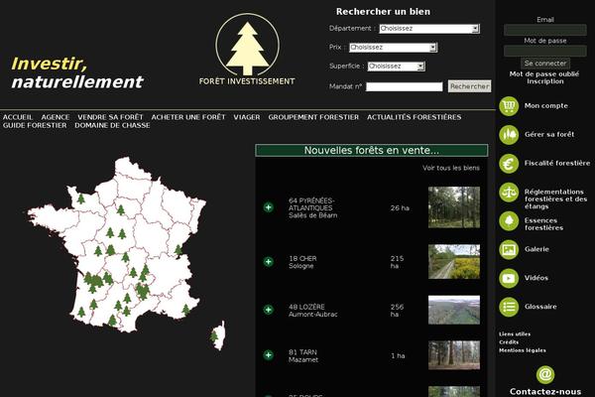Click the 64 Pyrénées-Atlantiques listing text
Screen dimensions: 595x397
(x=312, y=207)
